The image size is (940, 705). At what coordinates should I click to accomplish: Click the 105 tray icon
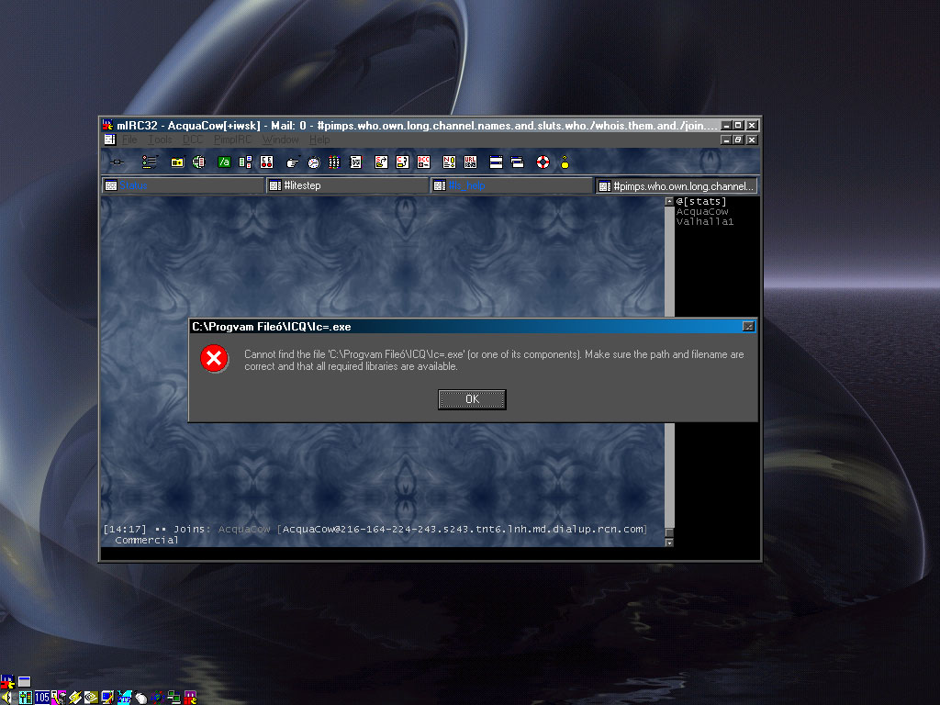(42, 698)
